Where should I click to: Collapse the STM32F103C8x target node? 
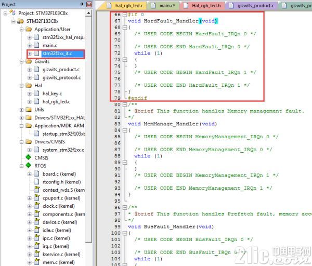tap(14, 21)
